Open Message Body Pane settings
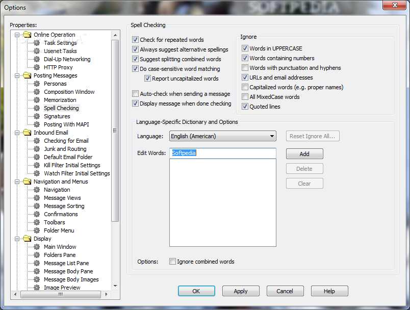This screenshot has width=410, height=310. coord(68,271)
